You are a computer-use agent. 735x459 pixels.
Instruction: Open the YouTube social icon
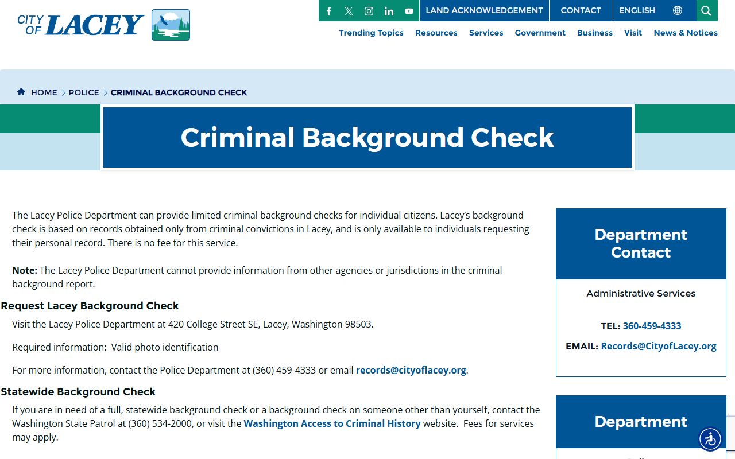click(x=409, y=11)
